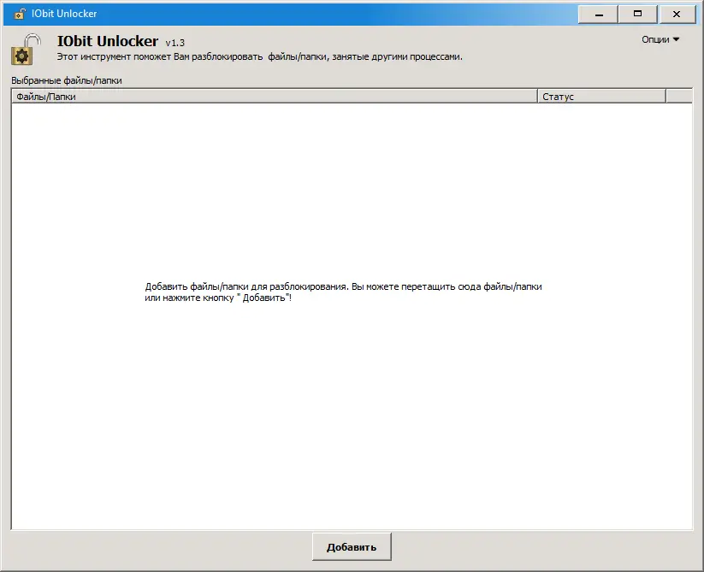The width and height of the screenshot is (704, 572).
Task: Click the Добавить button
Action: 352,546
